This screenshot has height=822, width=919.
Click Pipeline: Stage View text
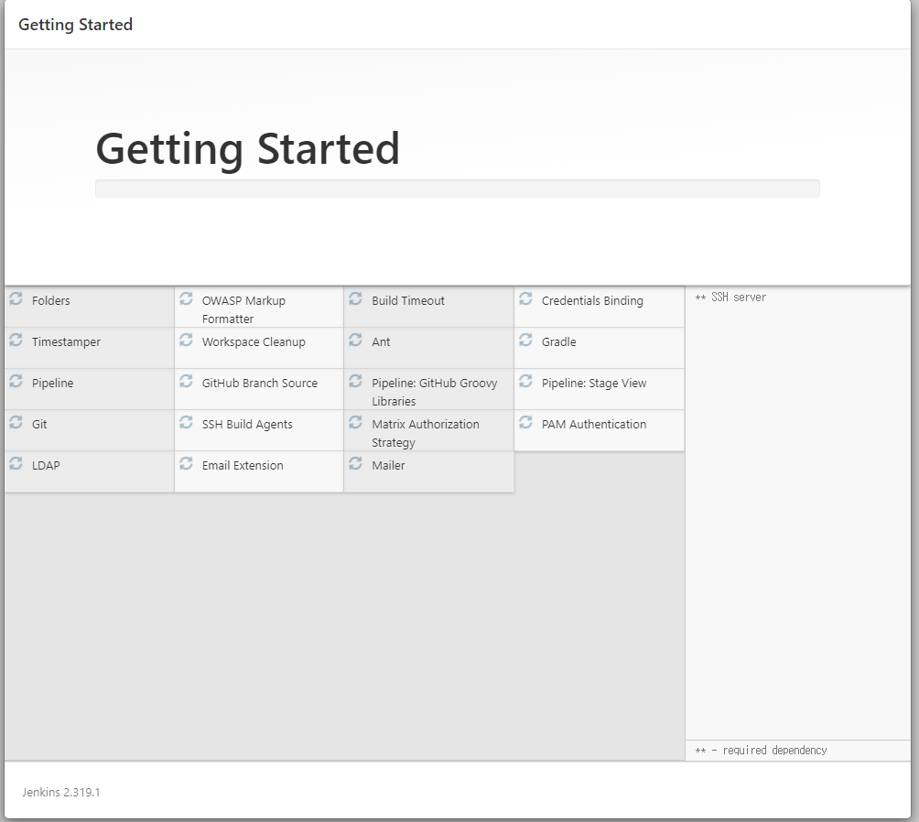pyautogui.click(x=594, y=384)
